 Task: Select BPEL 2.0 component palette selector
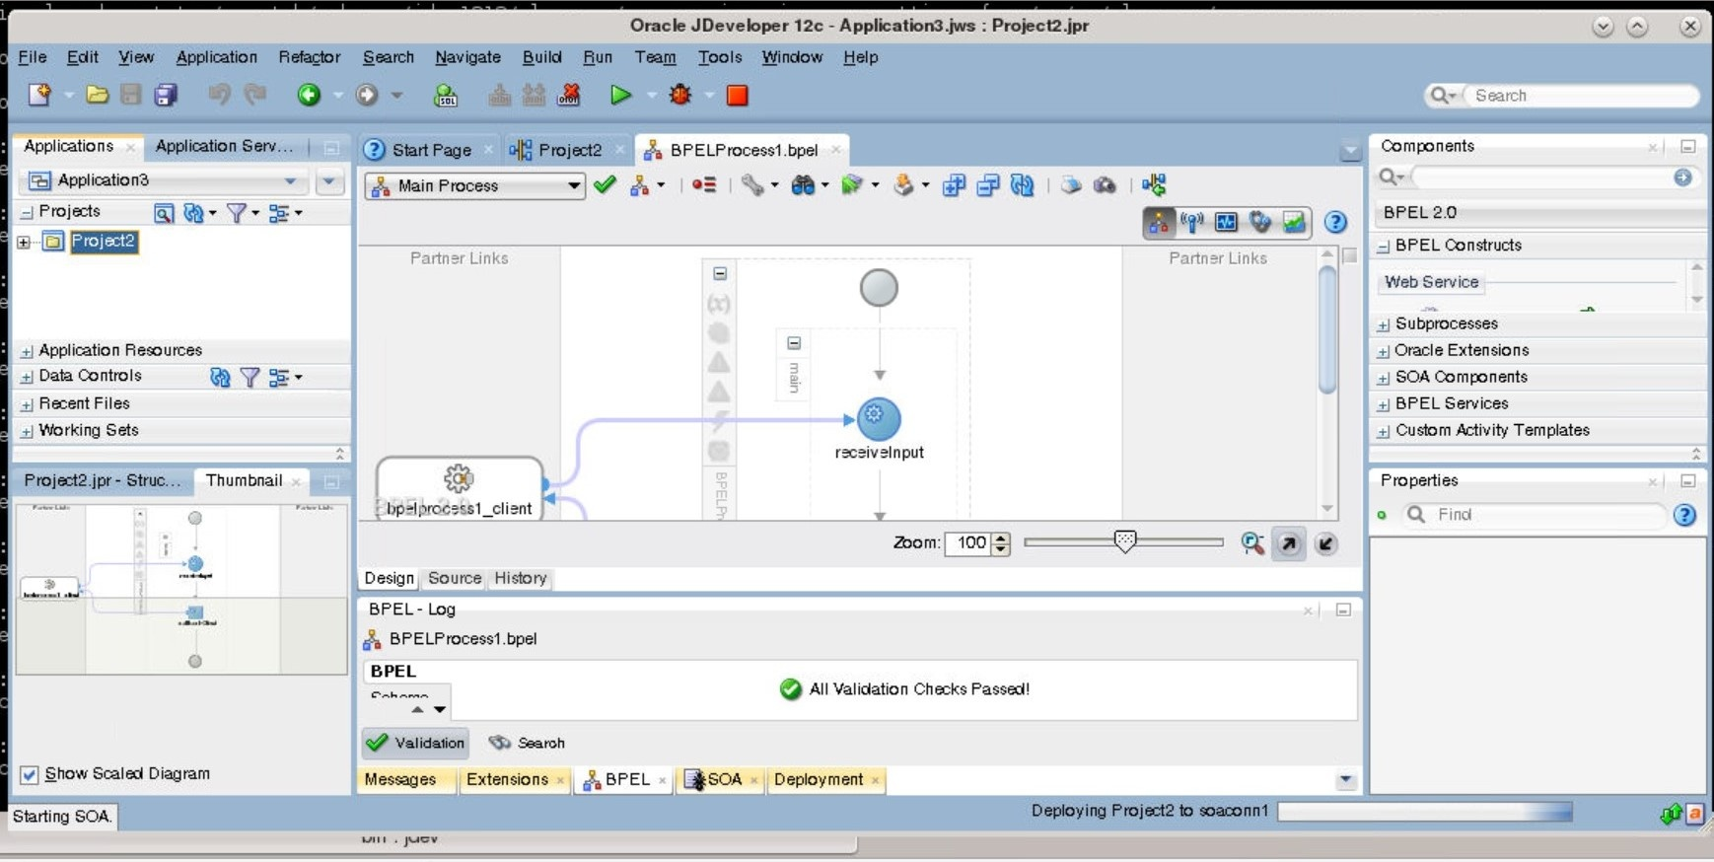(1539, 212)
